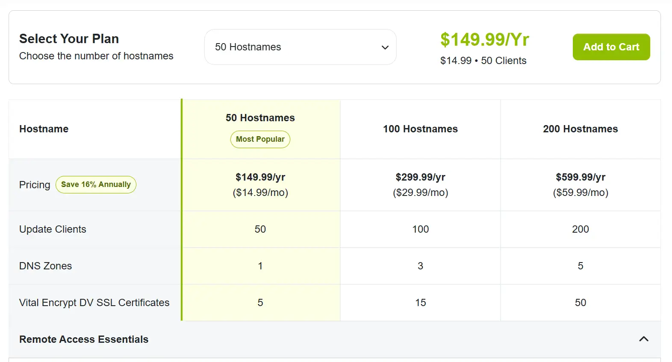Click the $599.99/yr price cell
The width and height of the screenshot is (672, 362).
580,177
